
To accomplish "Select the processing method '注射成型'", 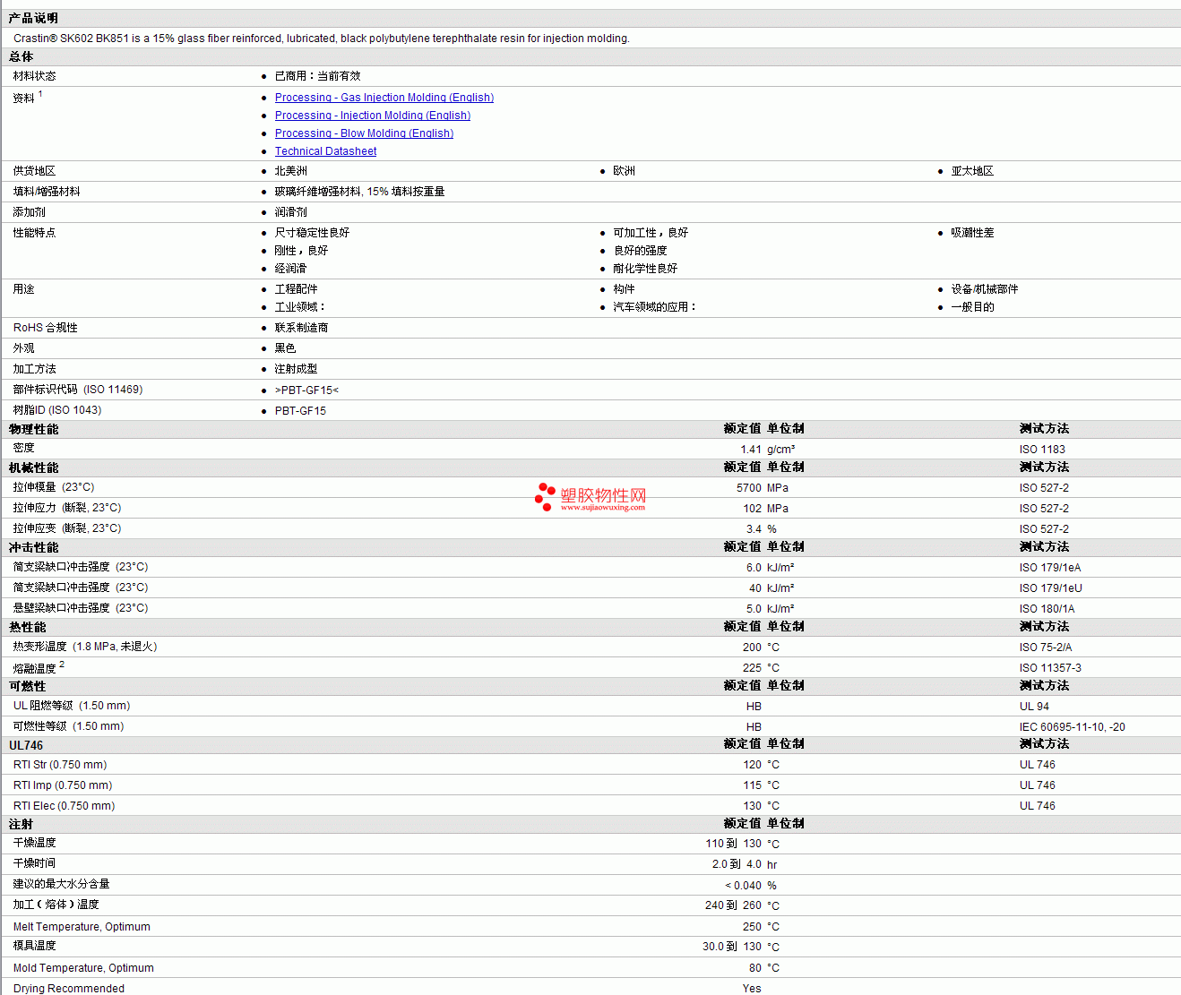I will point(296,369).
